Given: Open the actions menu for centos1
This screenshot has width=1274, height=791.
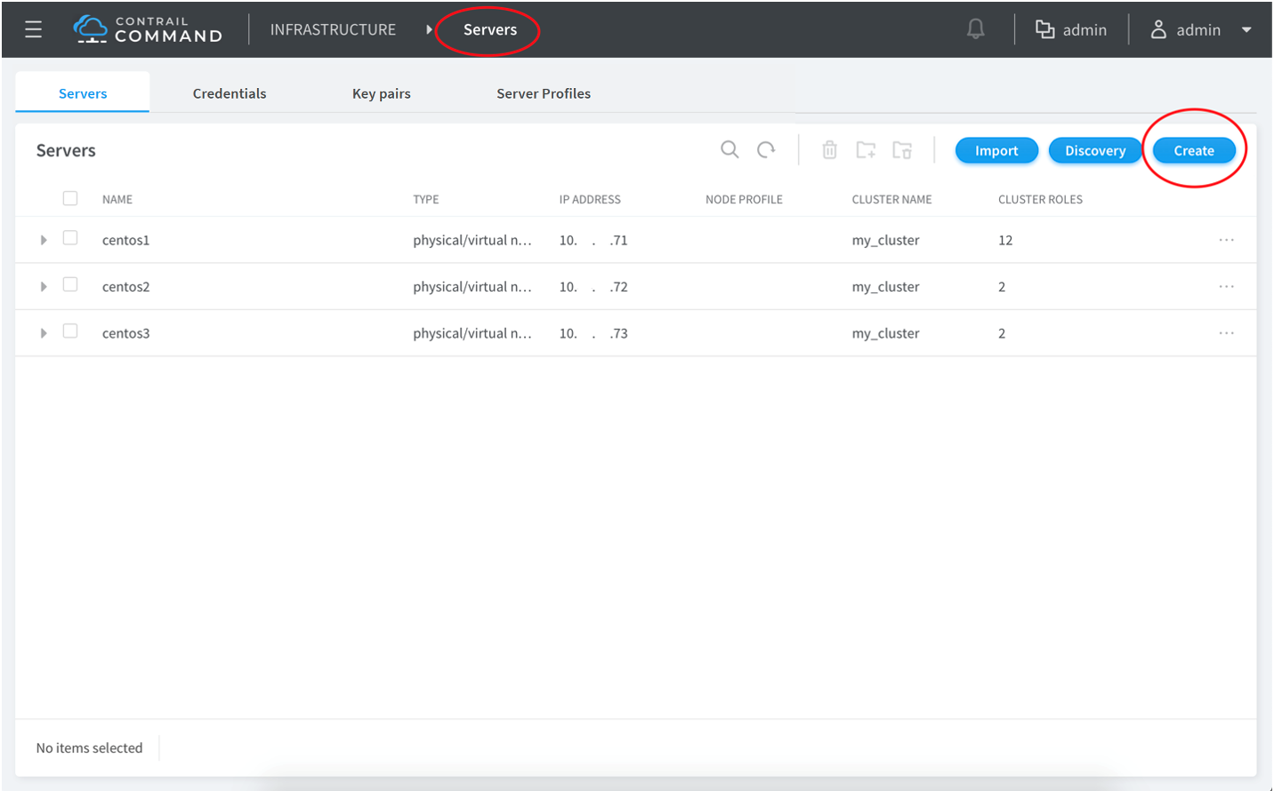Looking at the screenshot, I should (1226, 240).
